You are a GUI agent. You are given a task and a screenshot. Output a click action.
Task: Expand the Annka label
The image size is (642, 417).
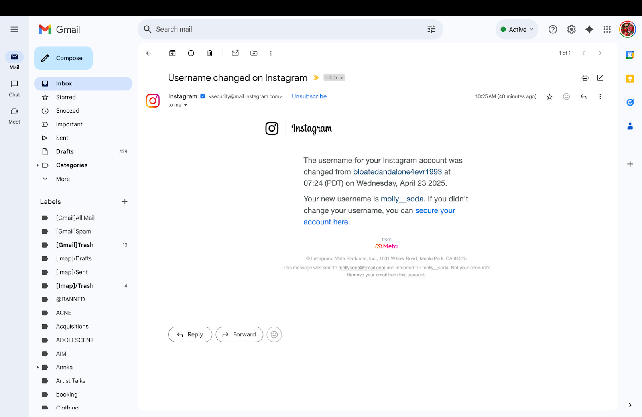coord(38,367)
